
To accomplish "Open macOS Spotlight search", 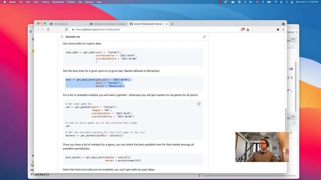I will coord(286,2).
